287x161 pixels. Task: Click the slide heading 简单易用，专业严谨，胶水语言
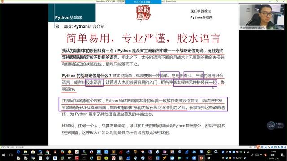(x=143, y=38)
